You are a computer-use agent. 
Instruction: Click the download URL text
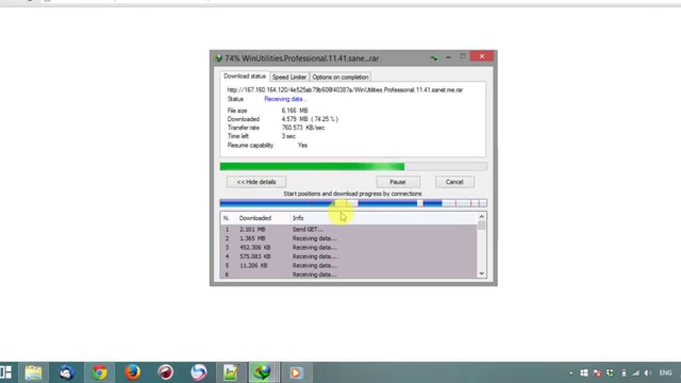pos(345,90)
